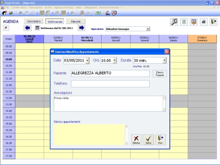The width and height of the screenshot is (220, 165).
Task: Save appointment with the Salva button
Action: pyautogui.click(x=148, y=139)
